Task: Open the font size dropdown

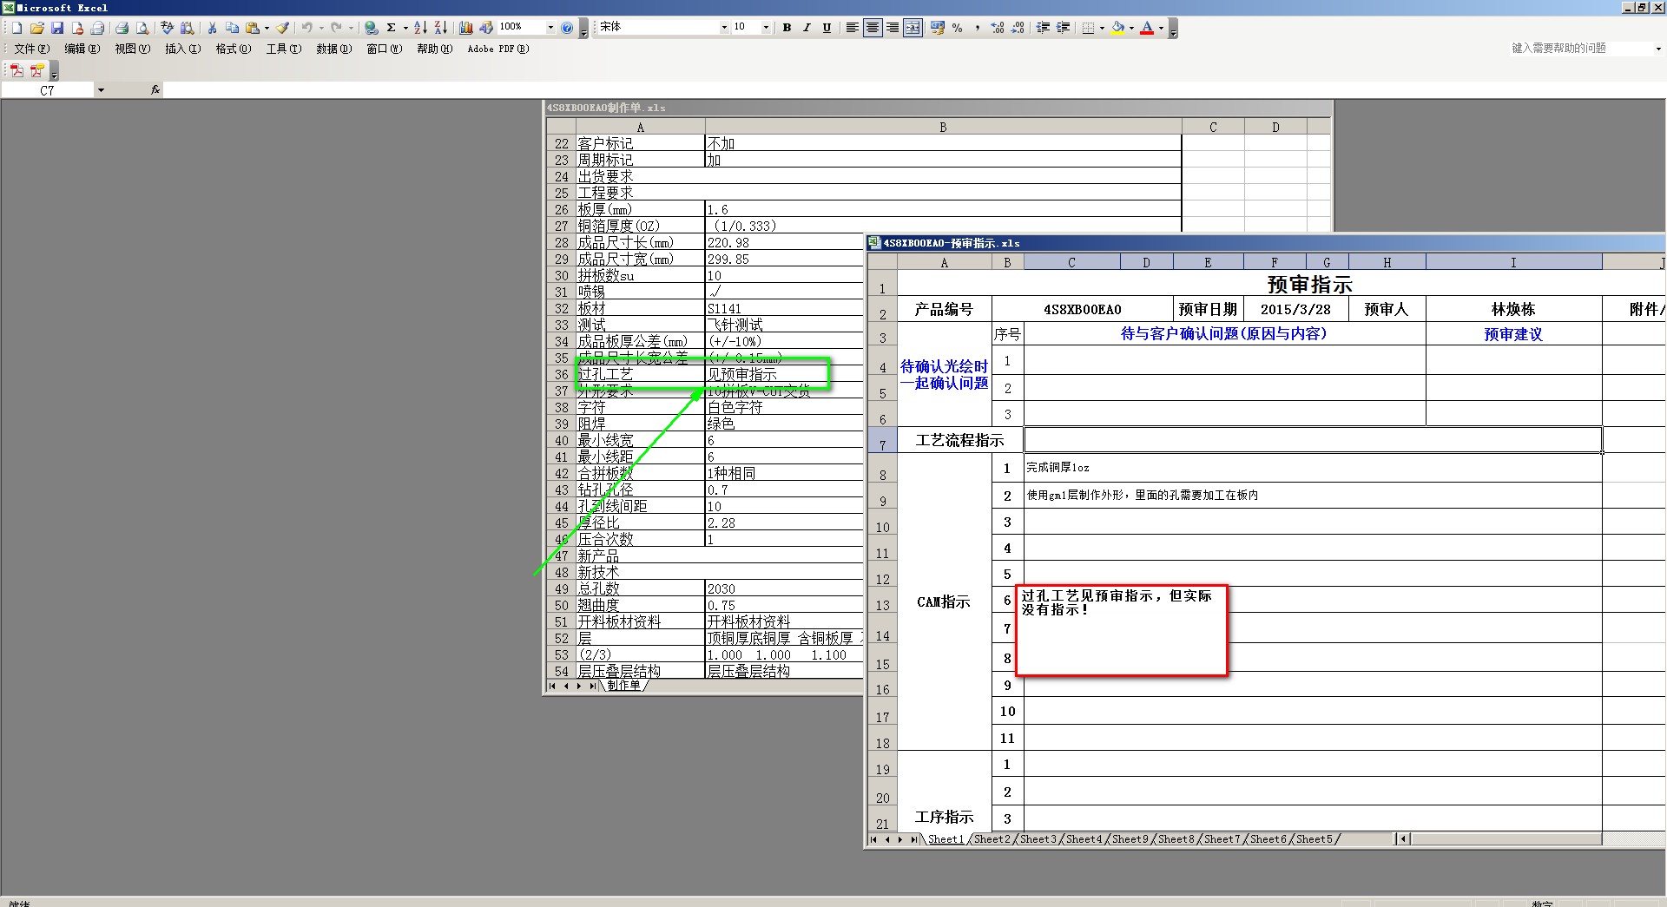Action: click(766, 28)
